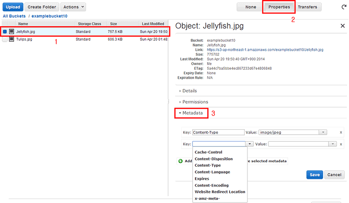This screenshot has width=349, height=203.
Task: Click the Jellyfish.jpg file image icon
Action: 12,32
